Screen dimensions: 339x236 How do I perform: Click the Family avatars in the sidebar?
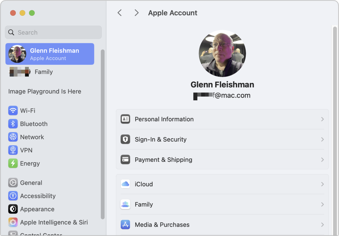[19, 72]
